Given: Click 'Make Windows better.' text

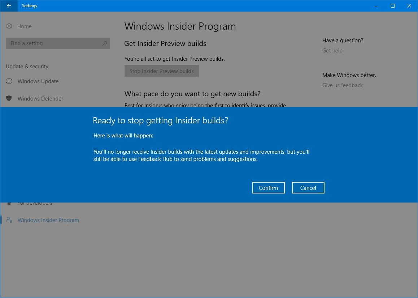Looking at the screenshot, I should click(x=349, y=75).
